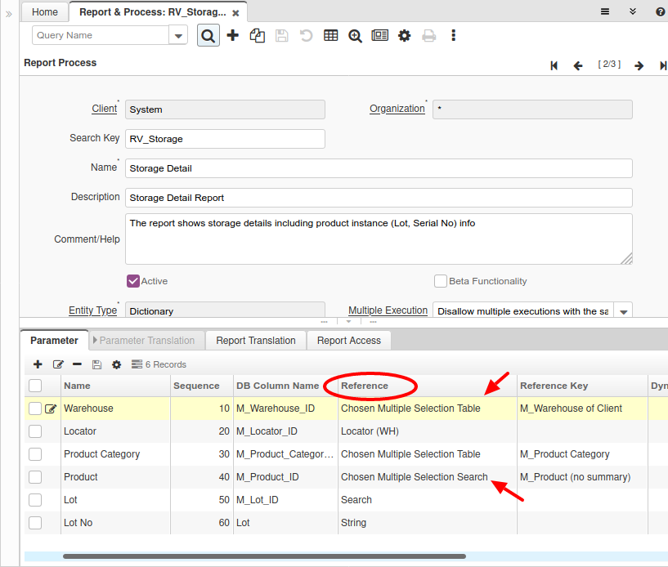668x567 pixels.
Task: Select the Product row checkbox
Action: [x=35, y=477]
